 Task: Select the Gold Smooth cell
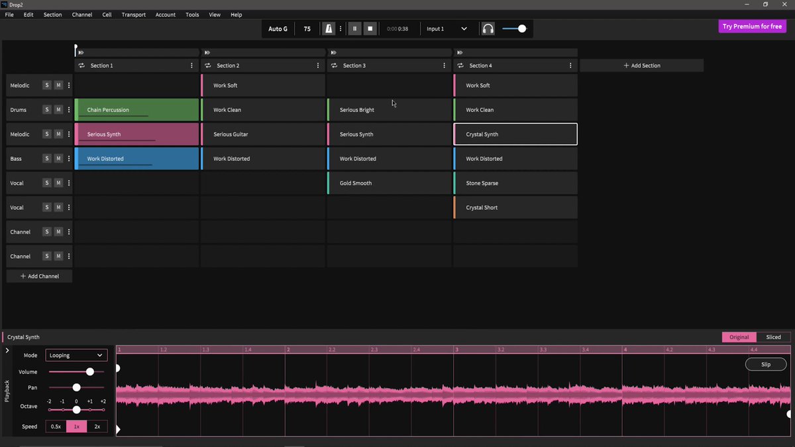click(390, 183)
